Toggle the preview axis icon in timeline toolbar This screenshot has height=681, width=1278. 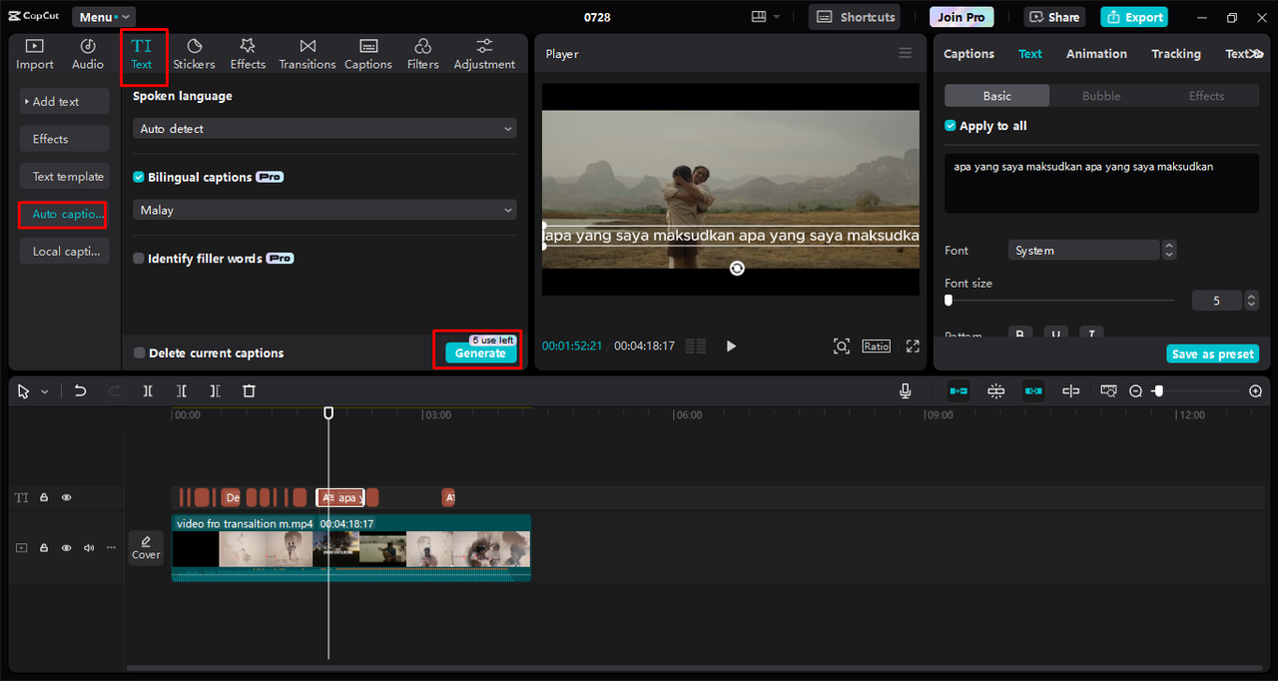coord(1071,391)
